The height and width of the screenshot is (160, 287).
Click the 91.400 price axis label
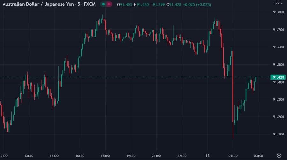(278, 82)
